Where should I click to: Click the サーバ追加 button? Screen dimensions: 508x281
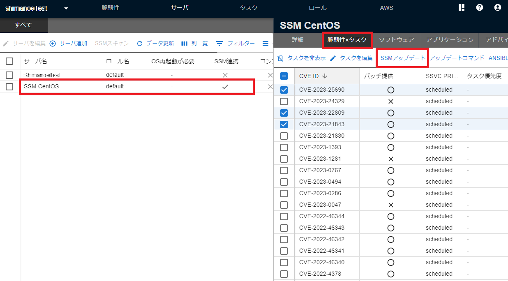[68, 43]
